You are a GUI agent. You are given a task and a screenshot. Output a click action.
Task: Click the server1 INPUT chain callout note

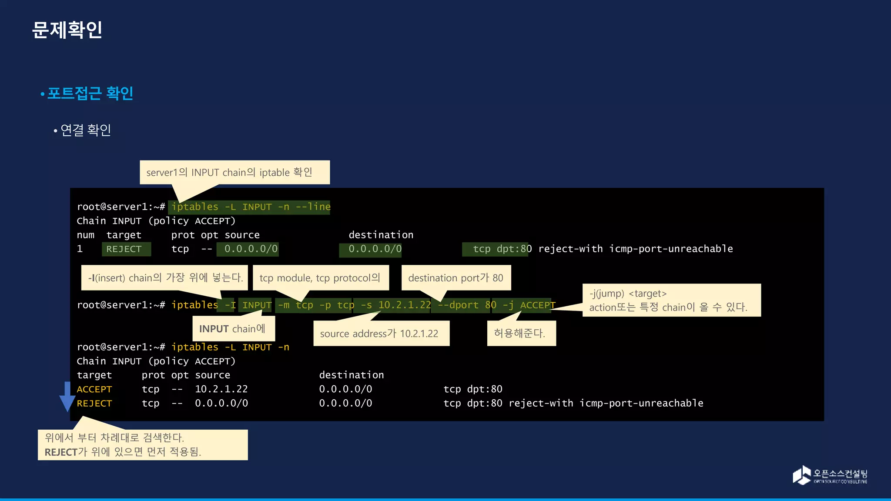[234, 173]
